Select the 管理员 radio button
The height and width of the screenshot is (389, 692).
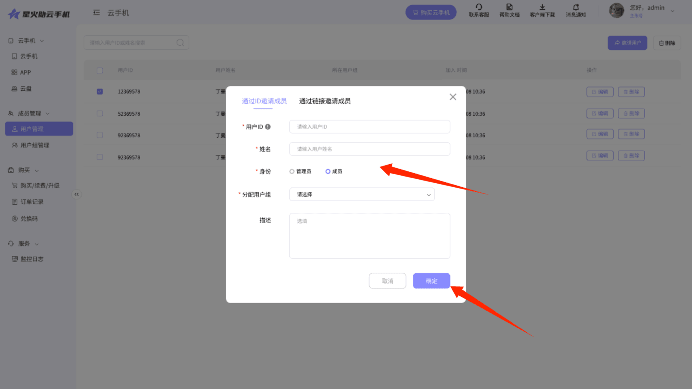292,171
